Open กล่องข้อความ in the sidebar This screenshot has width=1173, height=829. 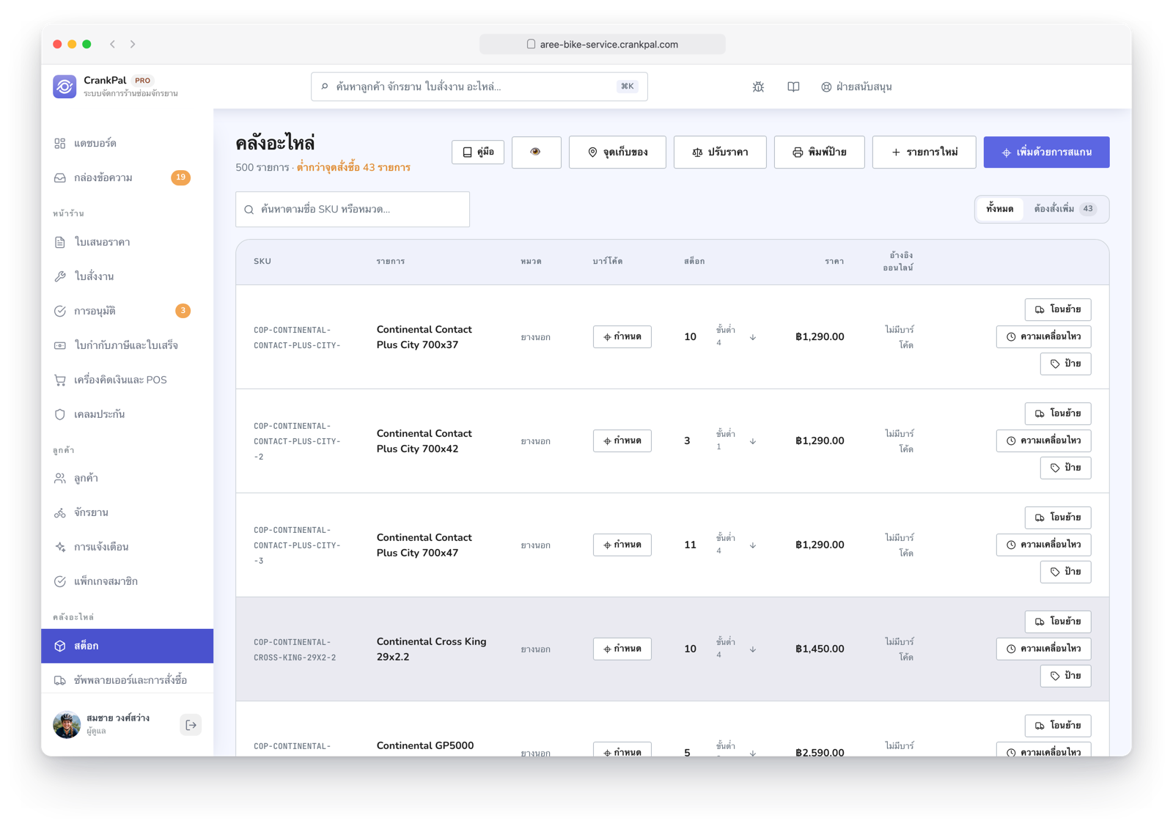[x=127, y=177]
